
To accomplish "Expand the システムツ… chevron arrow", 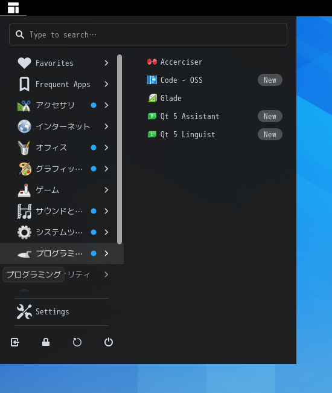I will [106, 232].
